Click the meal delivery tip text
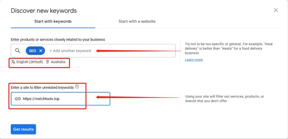The width and height of the screenshot is (288, 139). (229, 49)
